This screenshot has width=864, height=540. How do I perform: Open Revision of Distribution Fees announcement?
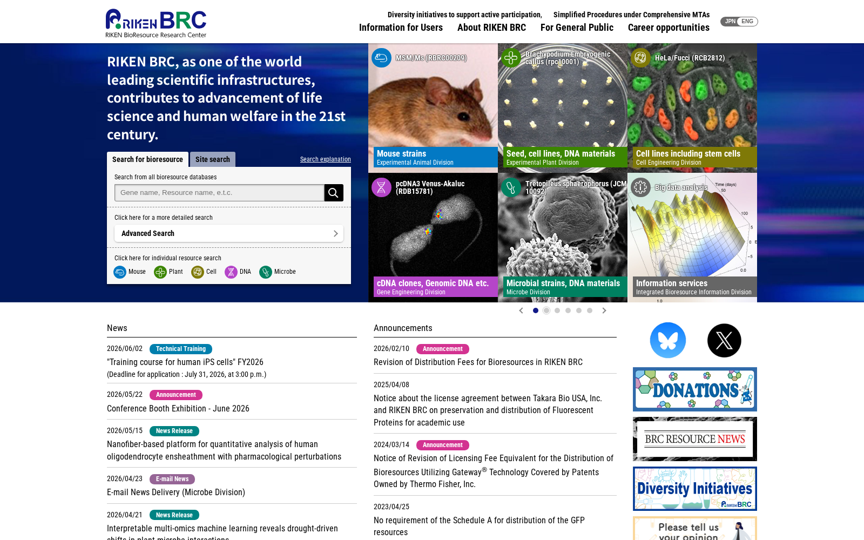478,362
